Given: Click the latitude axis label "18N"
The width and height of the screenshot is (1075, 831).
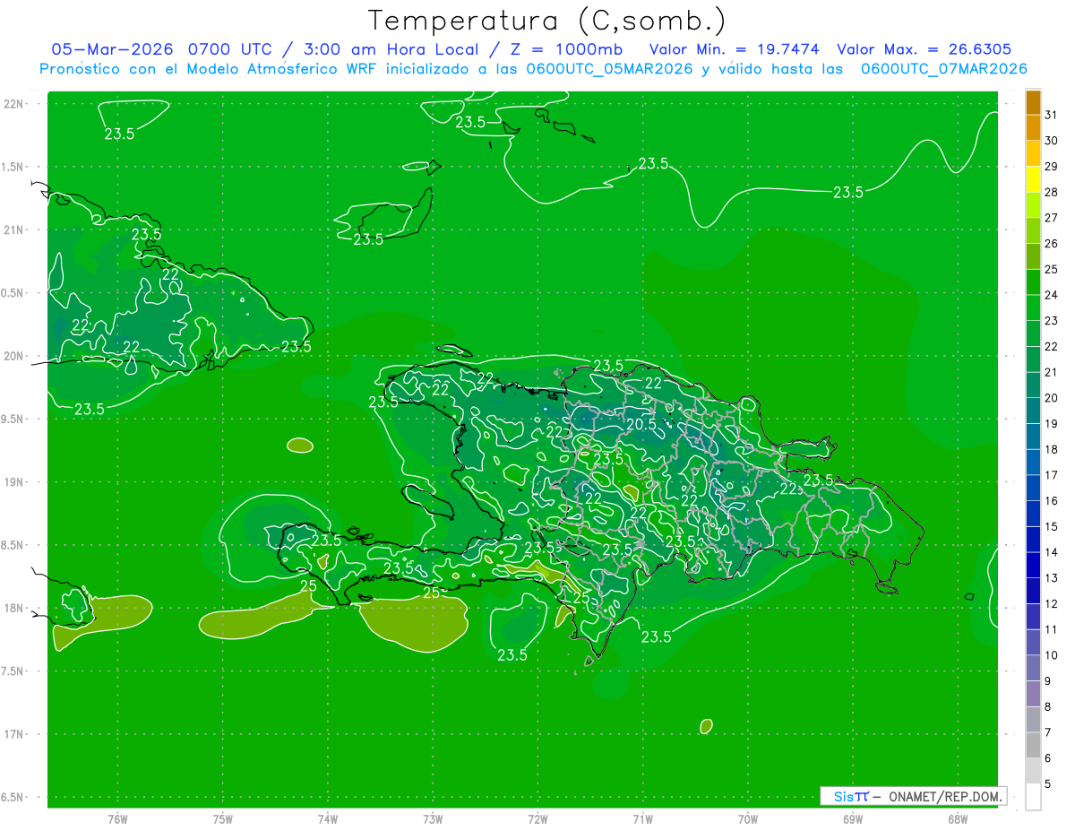Looking at the screenshot, I should [13, 608].
